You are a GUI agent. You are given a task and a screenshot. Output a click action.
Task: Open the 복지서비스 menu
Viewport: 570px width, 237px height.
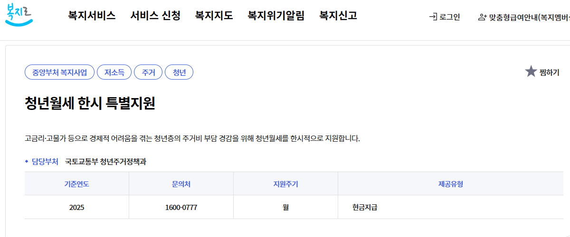coord(92,16)
